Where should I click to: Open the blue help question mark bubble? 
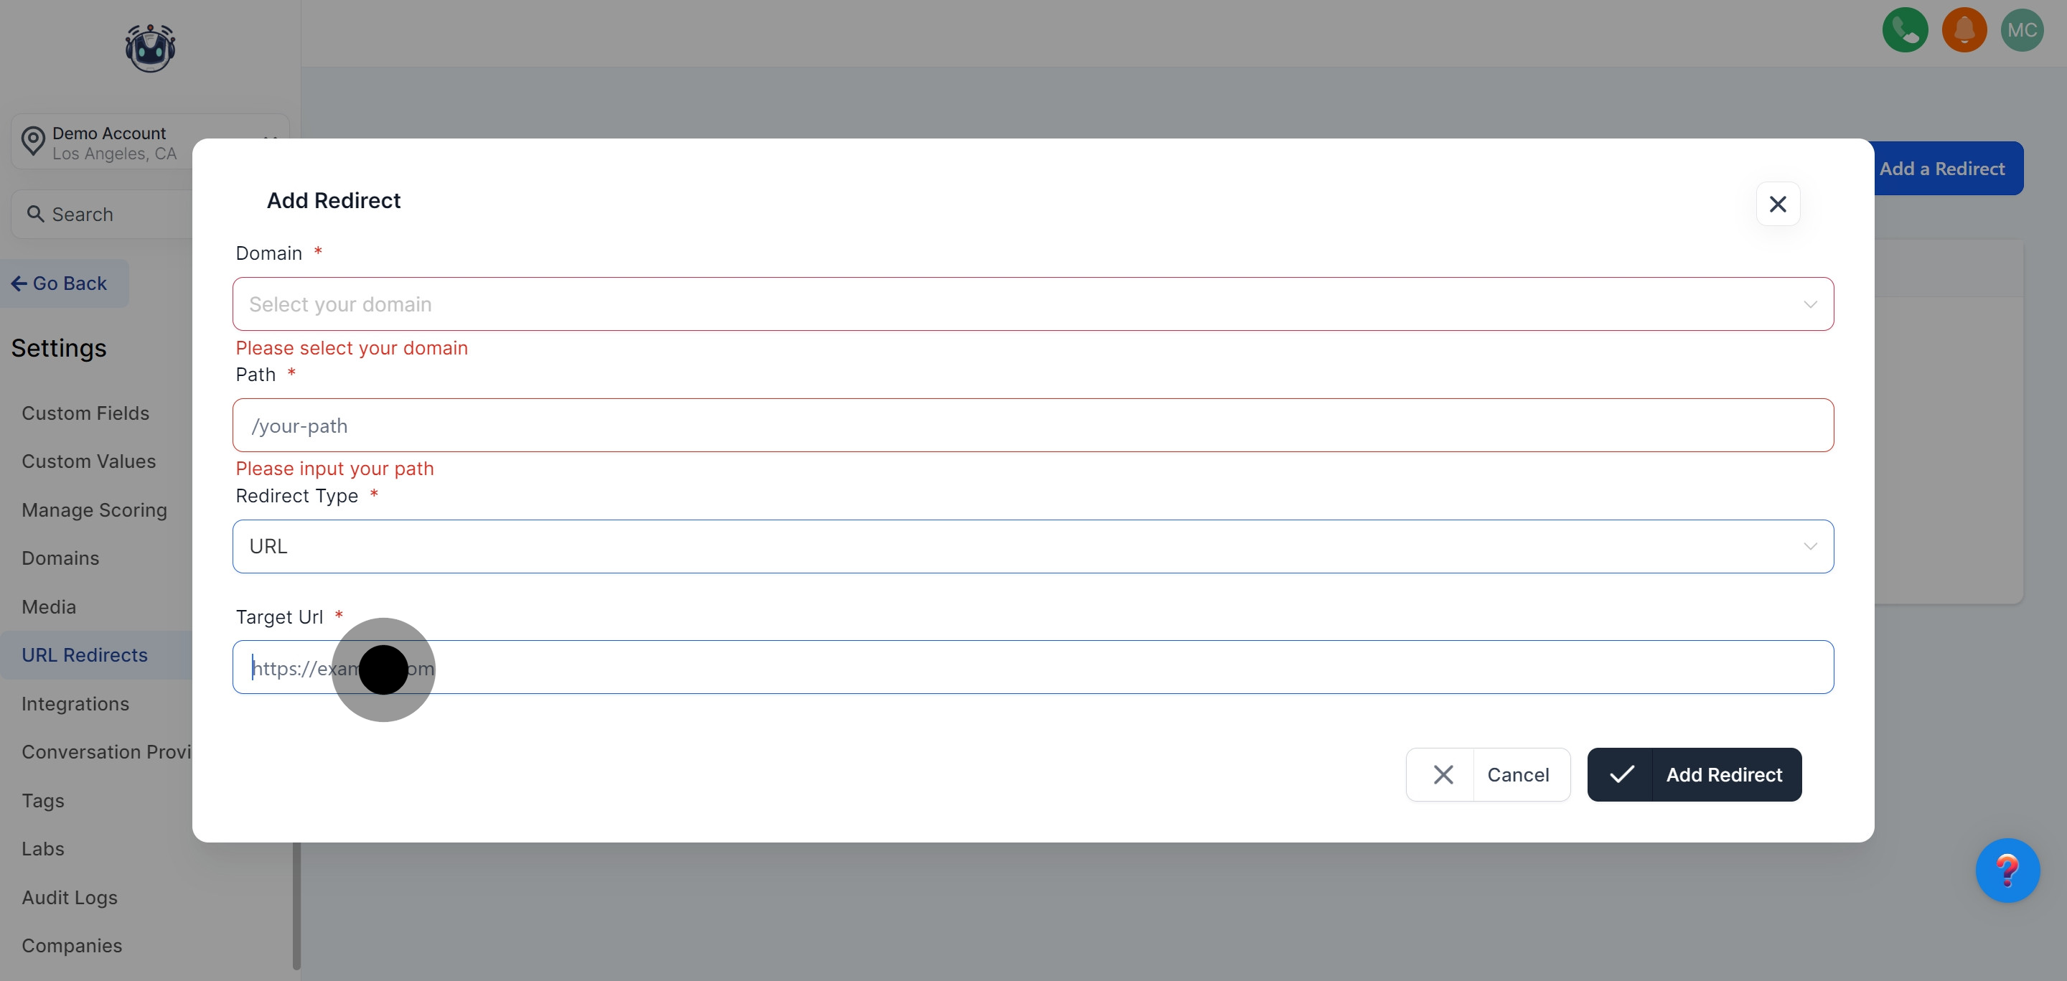point(2007,870)
